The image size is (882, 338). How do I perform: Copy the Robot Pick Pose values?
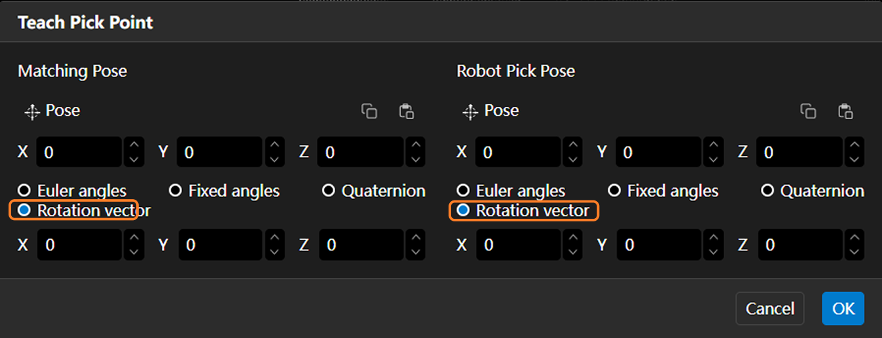coord(808,111)
